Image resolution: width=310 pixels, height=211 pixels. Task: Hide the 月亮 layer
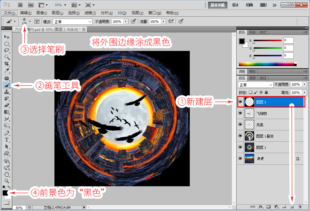coord(240,125)
